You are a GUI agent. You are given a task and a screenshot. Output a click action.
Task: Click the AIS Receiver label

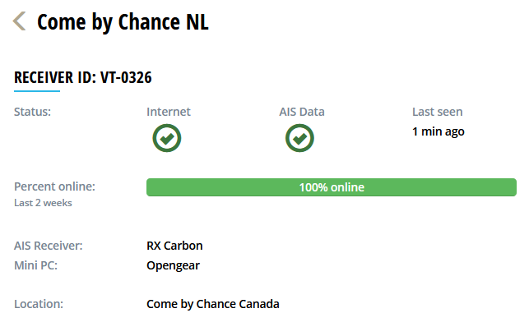[49, 246]
